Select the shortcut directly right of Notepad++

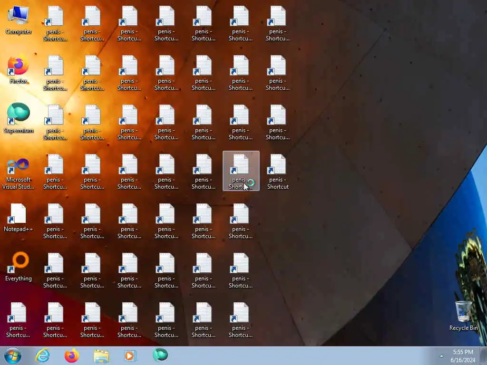coord(55,221)
